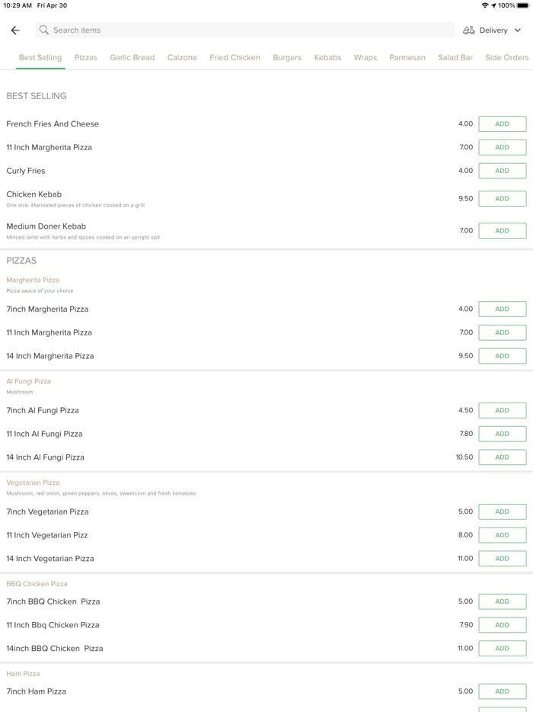The image size is (533, 712).
Task: Tap the battery status icon
Action: pos(523,5)
